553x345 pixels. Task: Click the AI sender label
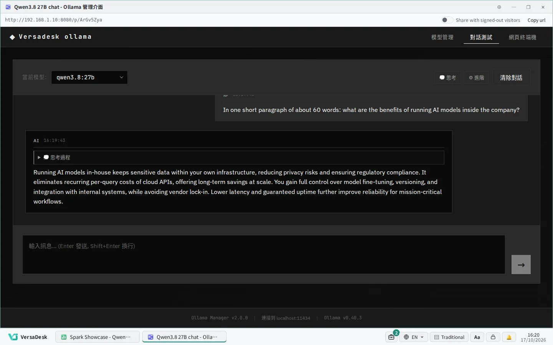pos(36,141)
